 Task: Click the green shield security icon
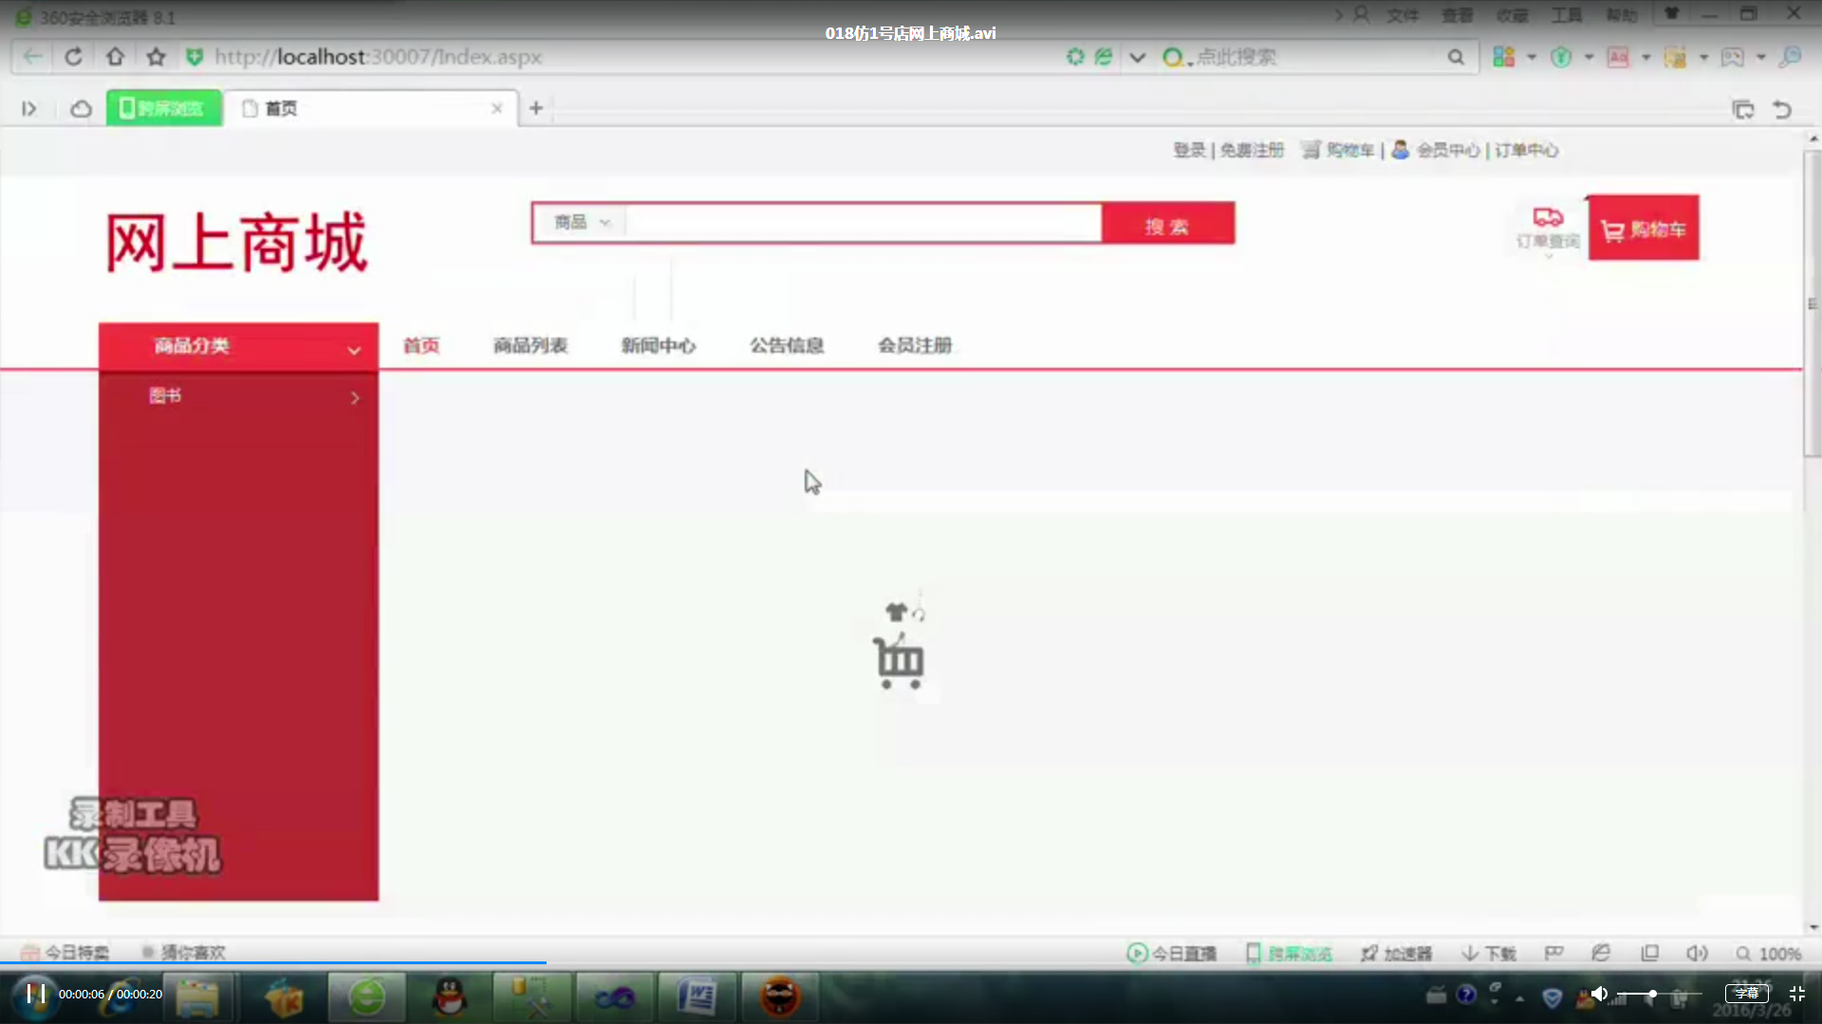(x=195, y=57)
